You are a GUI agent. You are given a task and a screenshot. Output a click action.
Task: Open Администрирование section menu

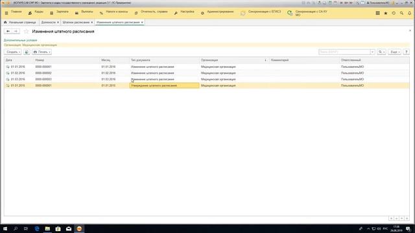pos(220,12)
